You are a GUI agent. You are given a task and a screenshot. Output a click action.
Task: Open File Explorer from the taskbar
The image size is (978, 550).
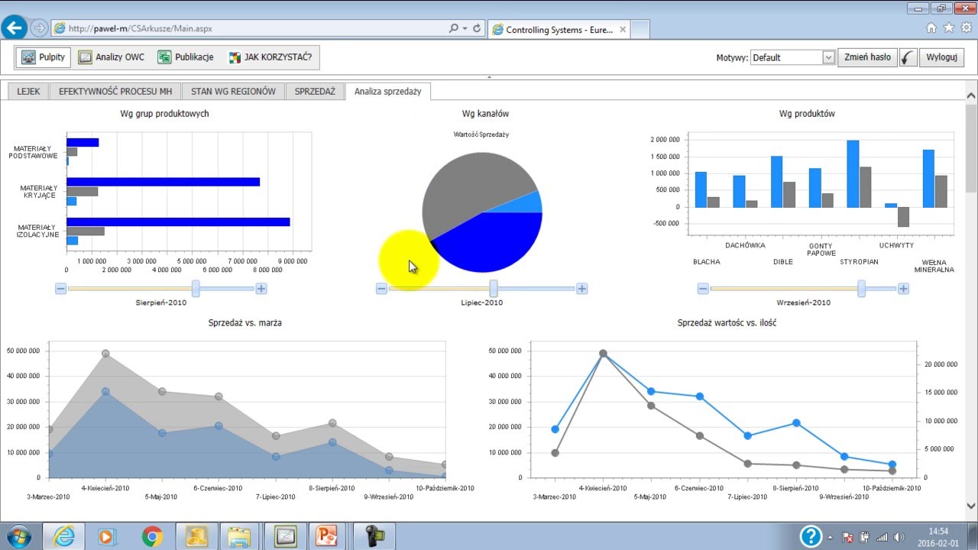[239, 536]
